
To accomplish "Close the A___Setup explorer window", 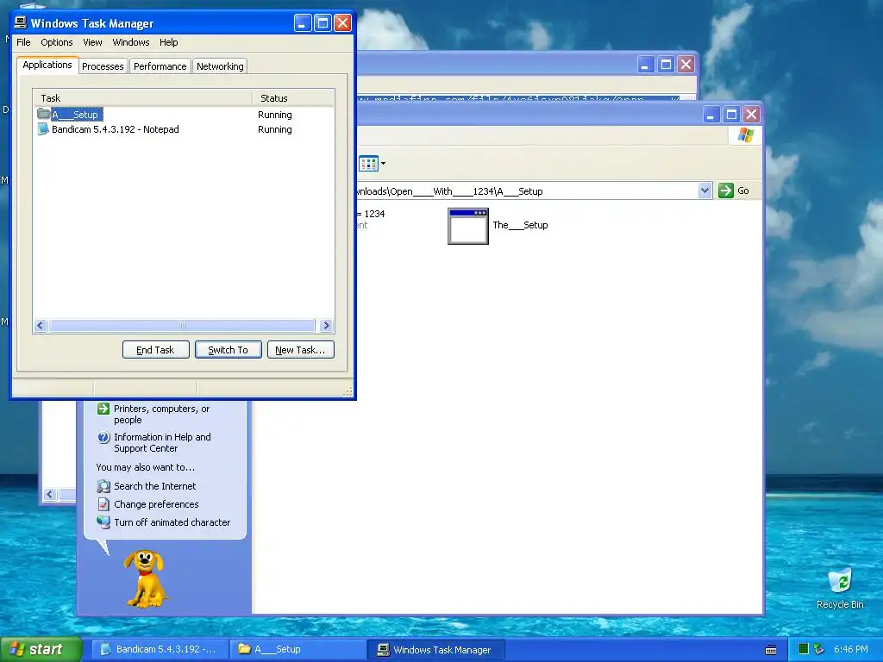I will point(751,115).
